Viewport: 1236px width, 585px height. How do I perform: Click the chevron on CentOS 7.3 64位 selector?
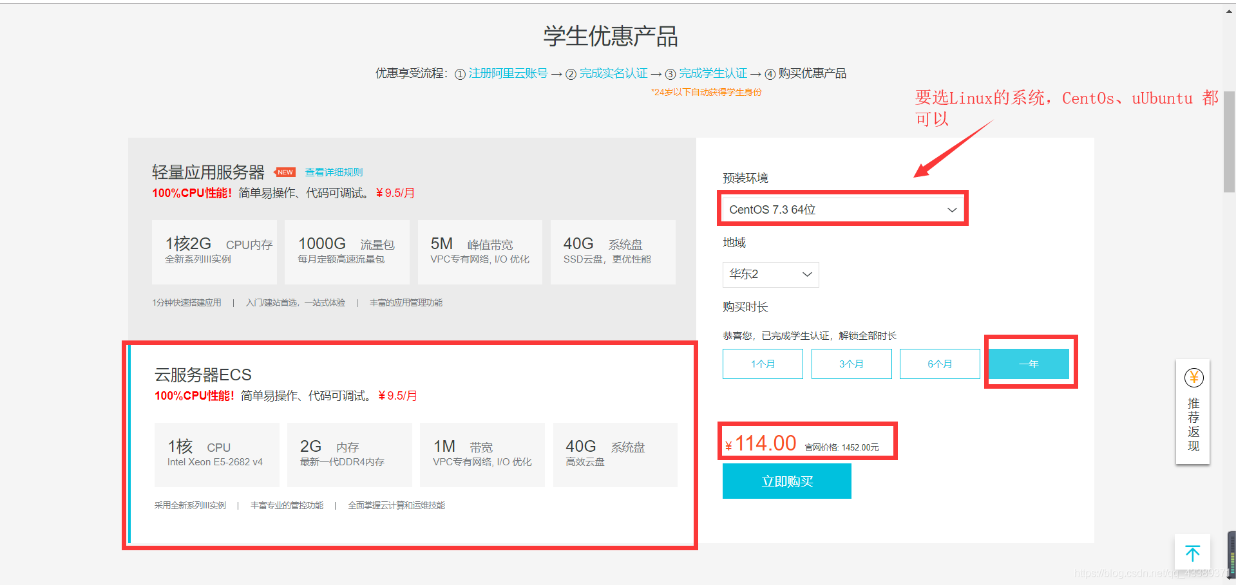[x=952, y=209]
